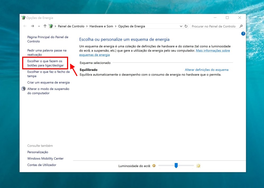The width and height of the screenshot is (264, 188).
Task: Open Windows Mobility Center from sidebar
Action: coord(45,158)
